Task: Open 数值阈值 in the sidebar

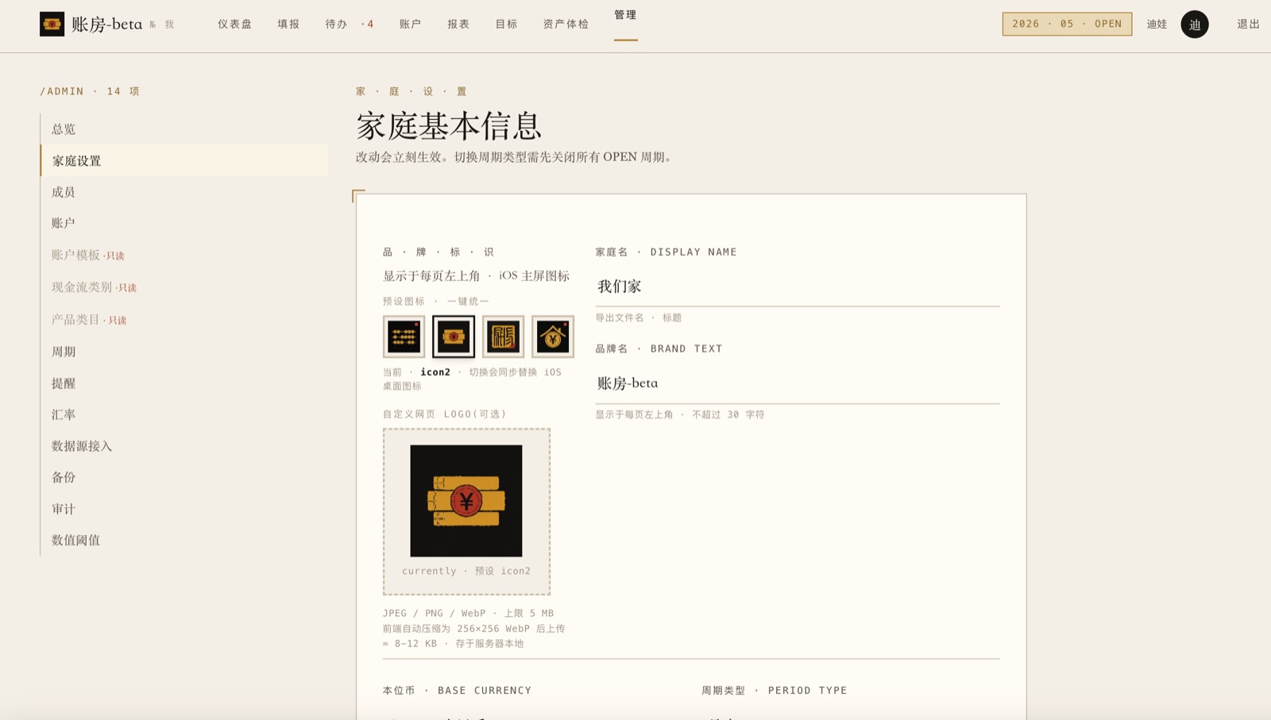Action: pyautogui.click(x=184, y=540)
